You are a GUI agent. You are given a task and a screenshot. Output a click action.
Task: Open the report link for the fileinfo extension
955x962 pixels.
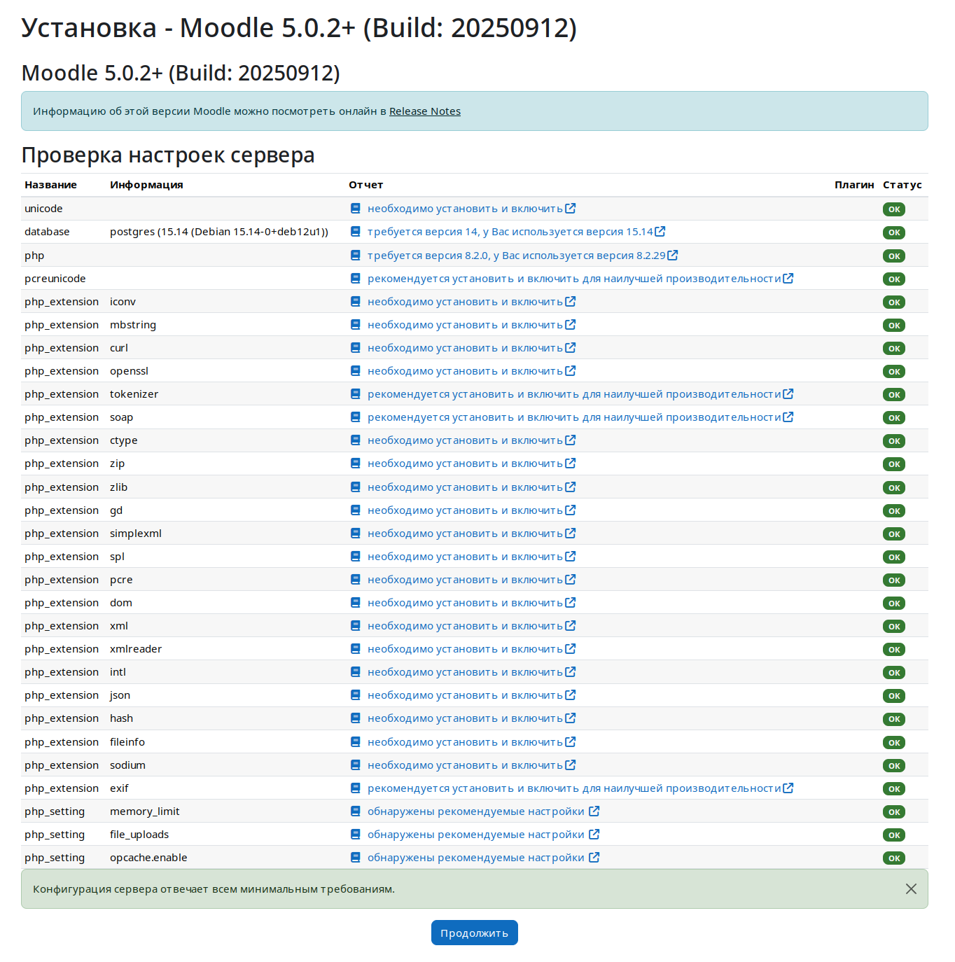pyautogui.click(x=466, y=742)
